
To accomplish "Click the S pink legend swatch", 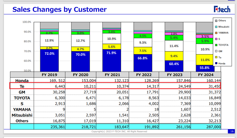I will pos(216,39).
